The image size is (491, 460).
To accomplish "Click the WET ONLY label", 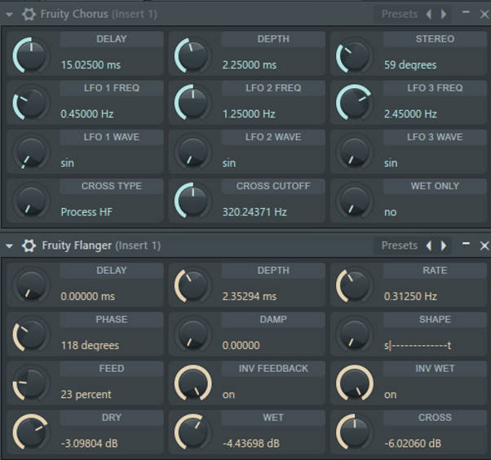I will 435,186.
